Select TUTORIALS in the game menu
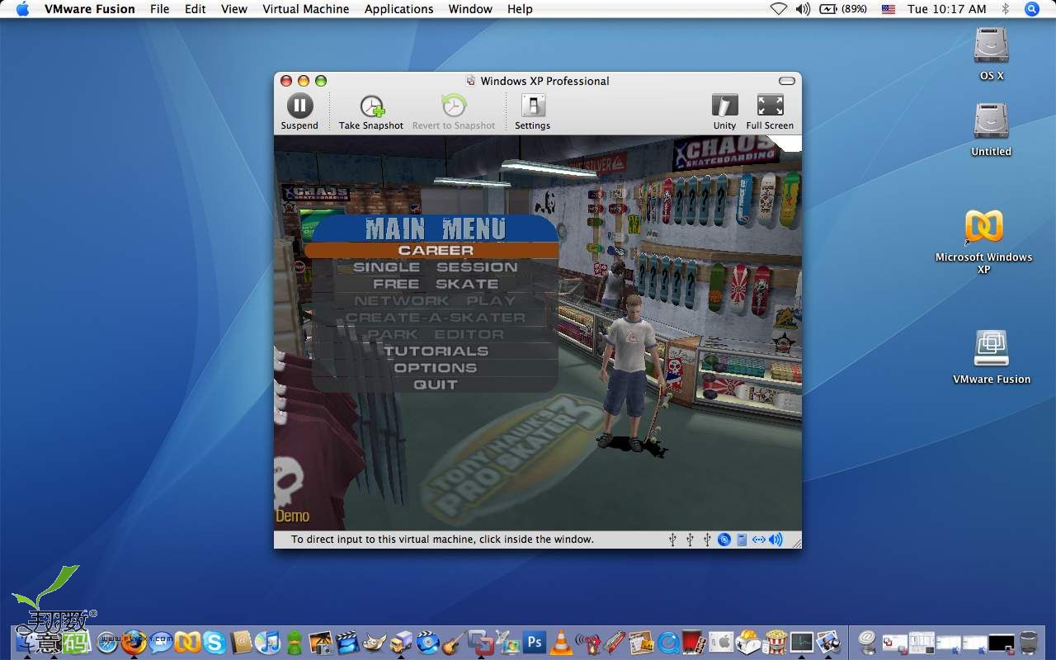 (435, 351)
